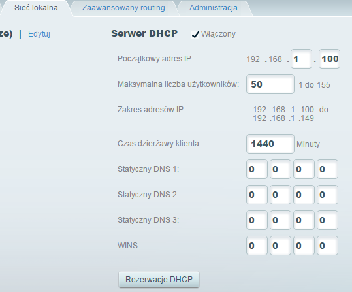Click second octet field of Statyczny DNS 2
Screen dimensions: 352x292
[280, 195]
